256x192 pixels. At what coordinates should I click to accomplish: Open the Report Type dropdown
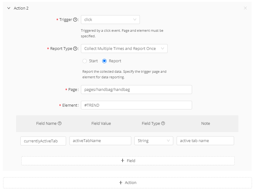point(124,49)
